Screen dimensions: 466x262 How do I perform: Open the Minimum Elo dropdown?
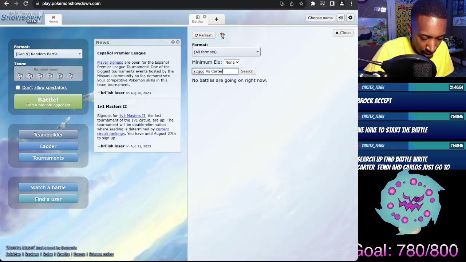click(232, 62)
